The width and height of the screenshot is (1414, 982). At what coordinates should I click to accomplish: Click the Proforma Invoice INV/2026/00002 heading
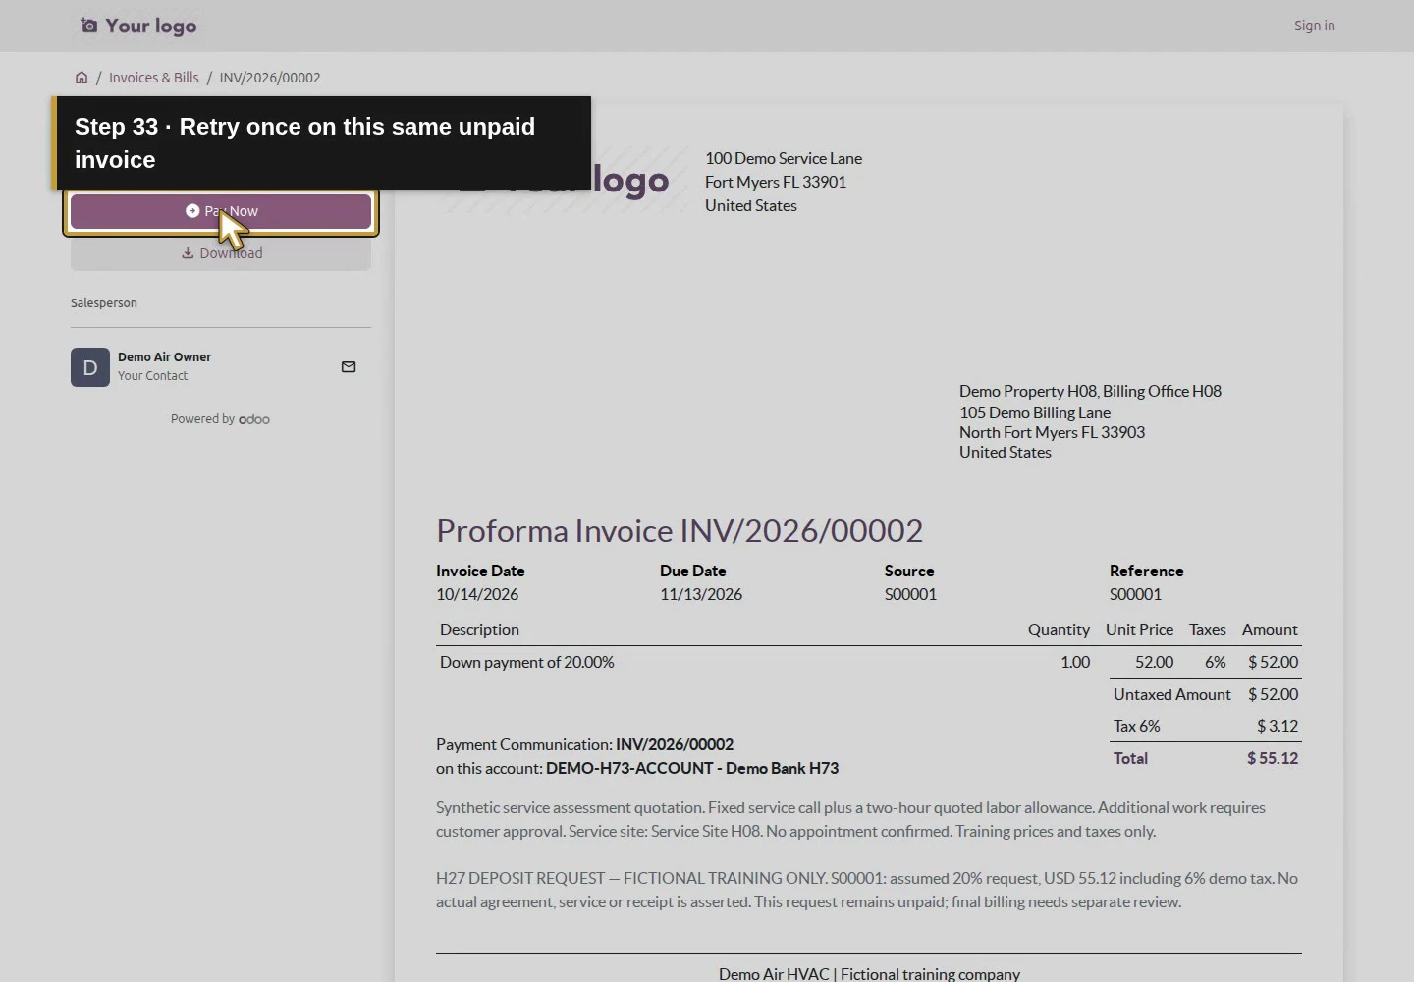[680, 531]
